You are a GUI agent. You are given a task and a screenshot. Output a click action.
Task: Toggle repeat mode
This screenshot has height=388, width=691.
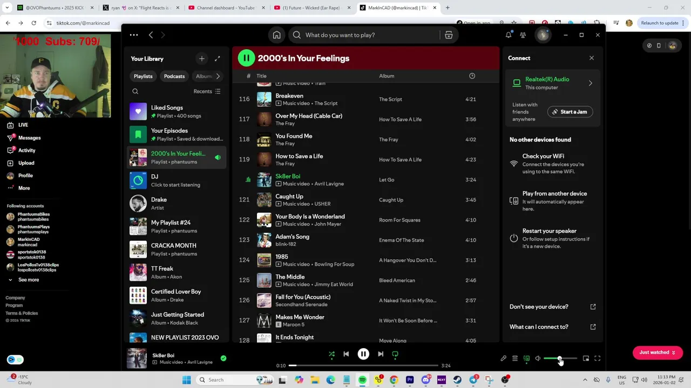pos(395,354)
